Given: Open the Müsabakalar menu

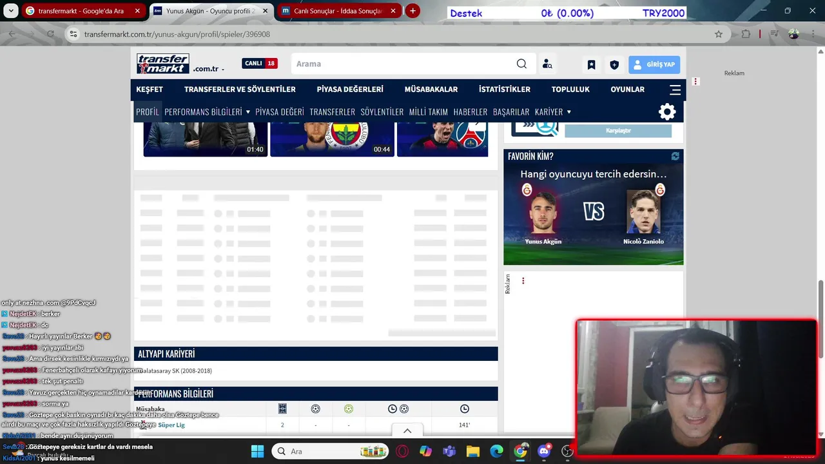Looking at the screenshot, I should 431,90.
